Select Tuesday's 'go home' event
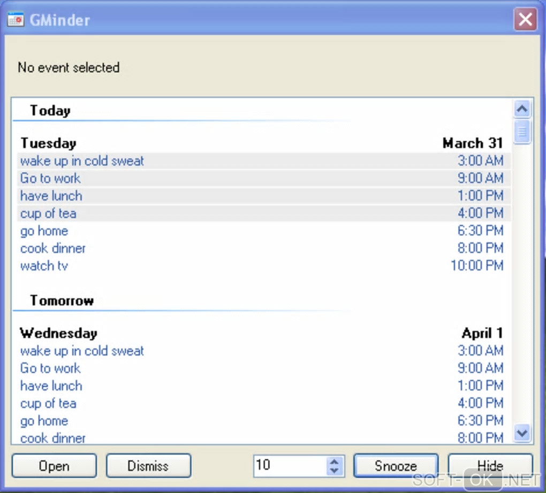This screenshot has width=546, height=493. pyautogui.click(x=264, y=230)
